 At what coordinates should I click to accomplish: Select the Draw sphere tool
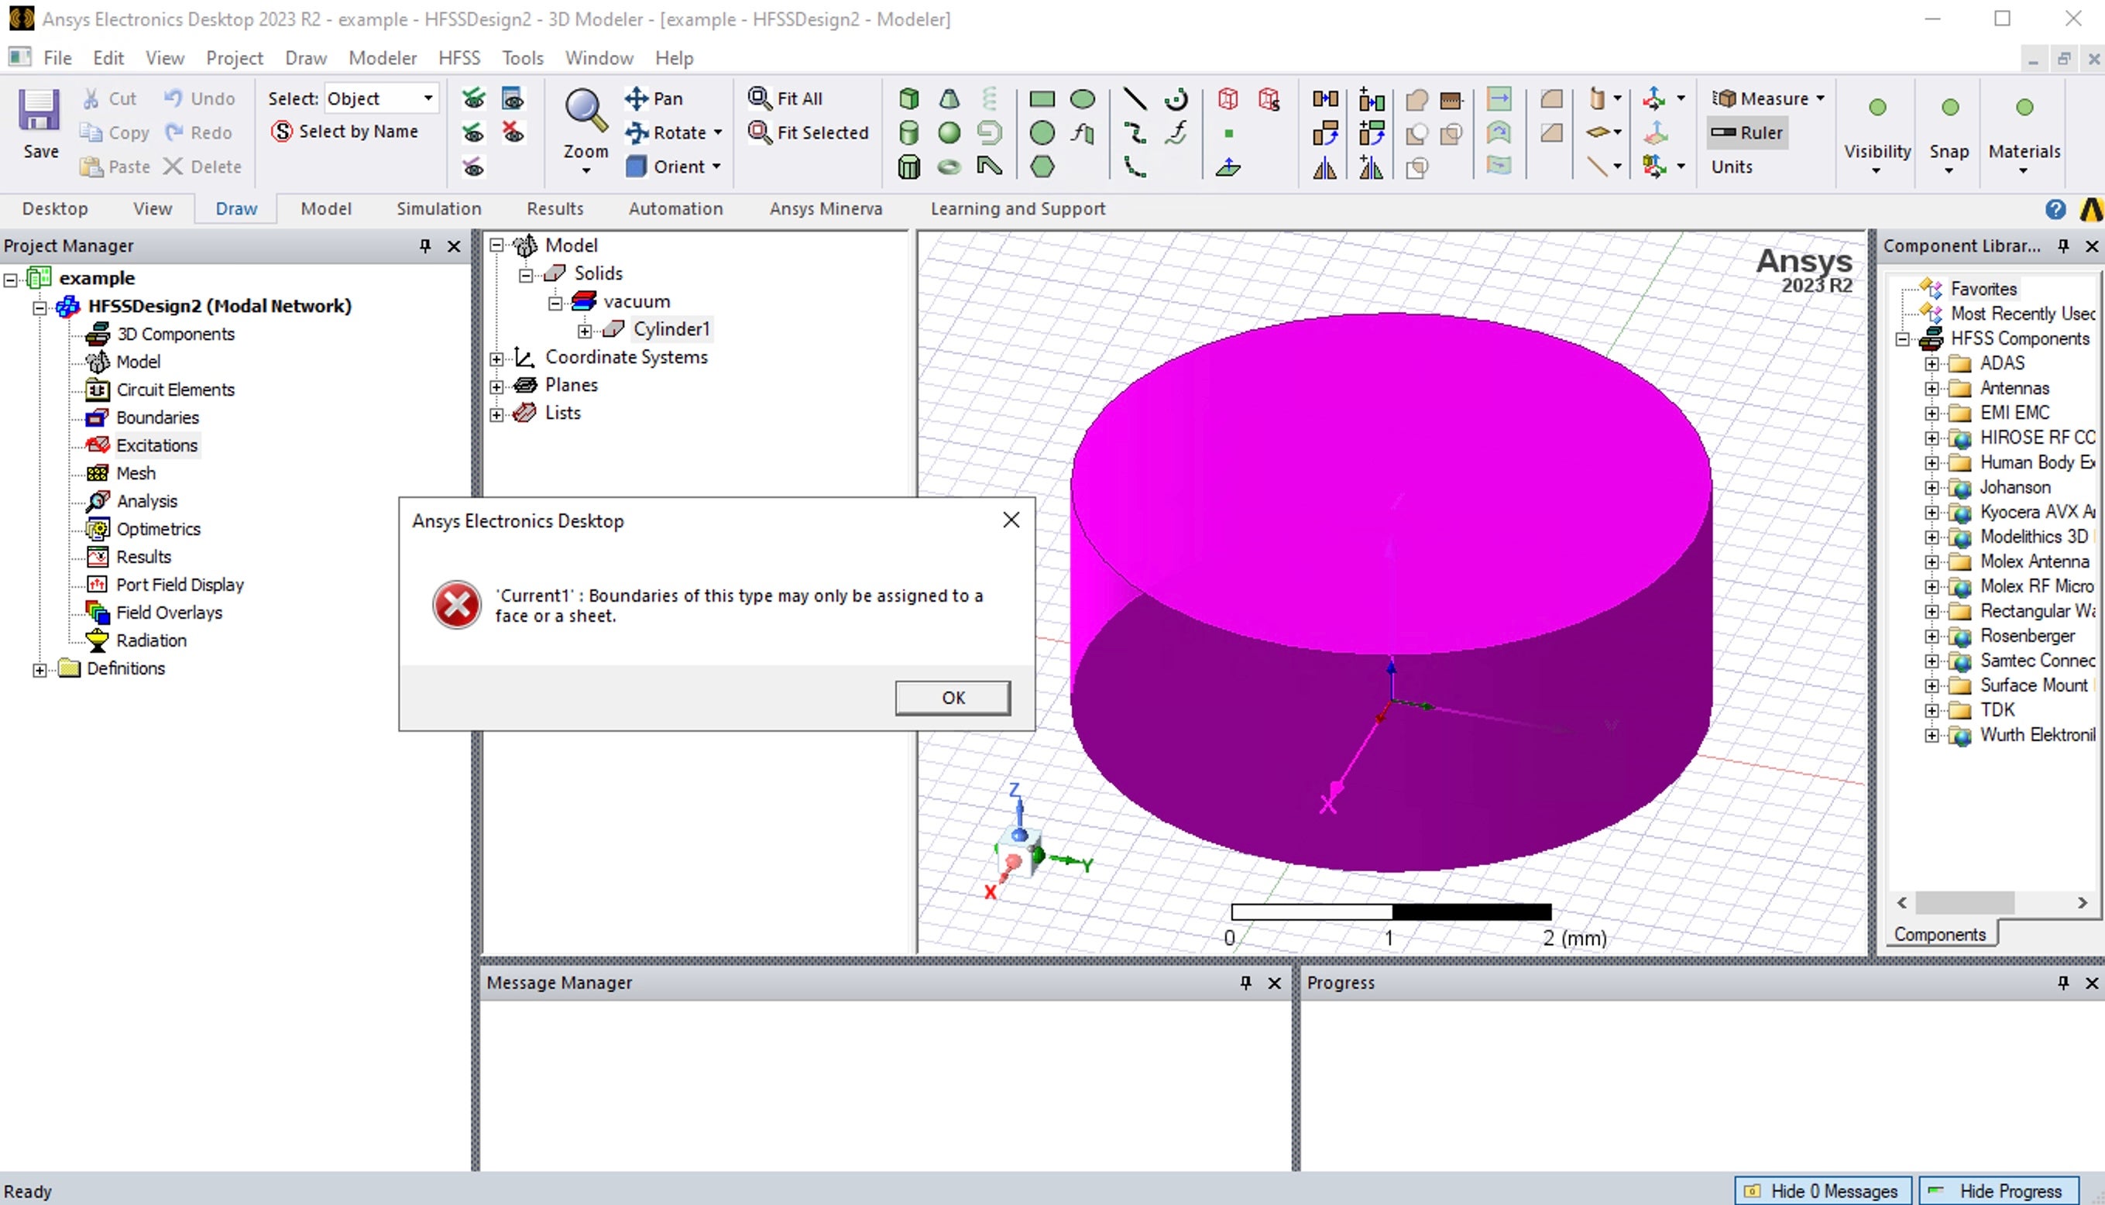(949, 132)
